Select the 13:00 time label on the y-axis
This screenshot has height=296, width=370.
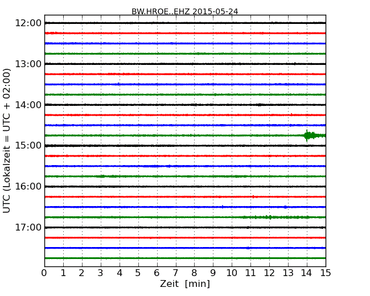[28, 64]
